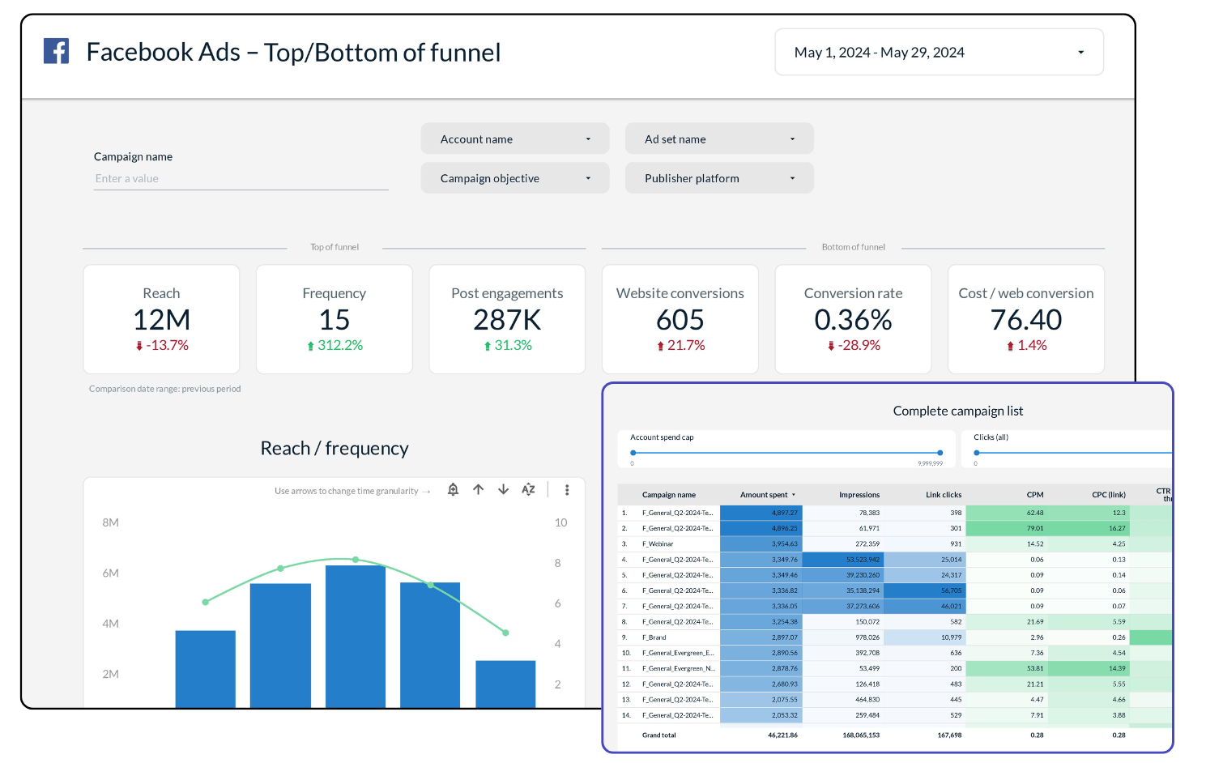This screenshot has width=1223, height=763.
Task: Click the drill down arrow icon
Action: pyautogui.click(x=504, y=489)
